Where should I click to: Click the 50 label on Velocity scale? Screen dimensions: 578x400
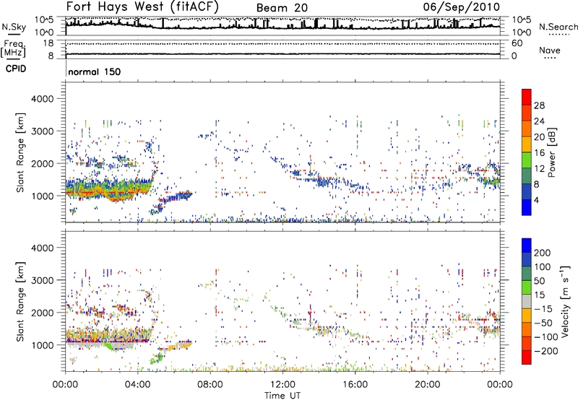(x=540, y=281)
